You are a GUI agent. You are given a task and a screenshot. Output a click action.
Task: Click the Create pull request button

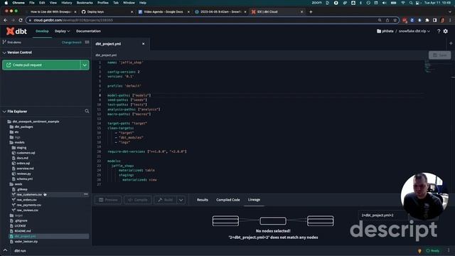(x=41, y=65)
